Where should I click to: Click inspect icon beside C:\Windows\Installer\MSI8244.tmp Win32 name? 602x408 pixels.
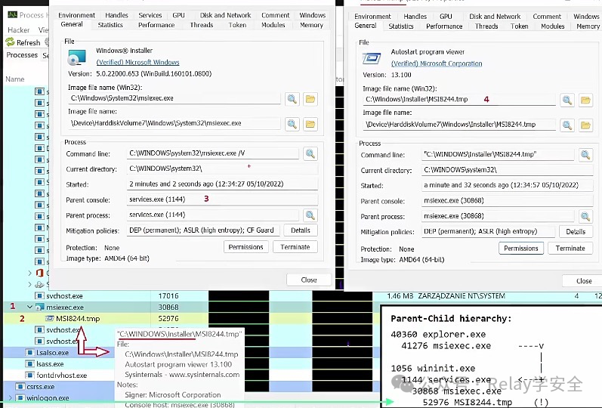click(567, 100)
